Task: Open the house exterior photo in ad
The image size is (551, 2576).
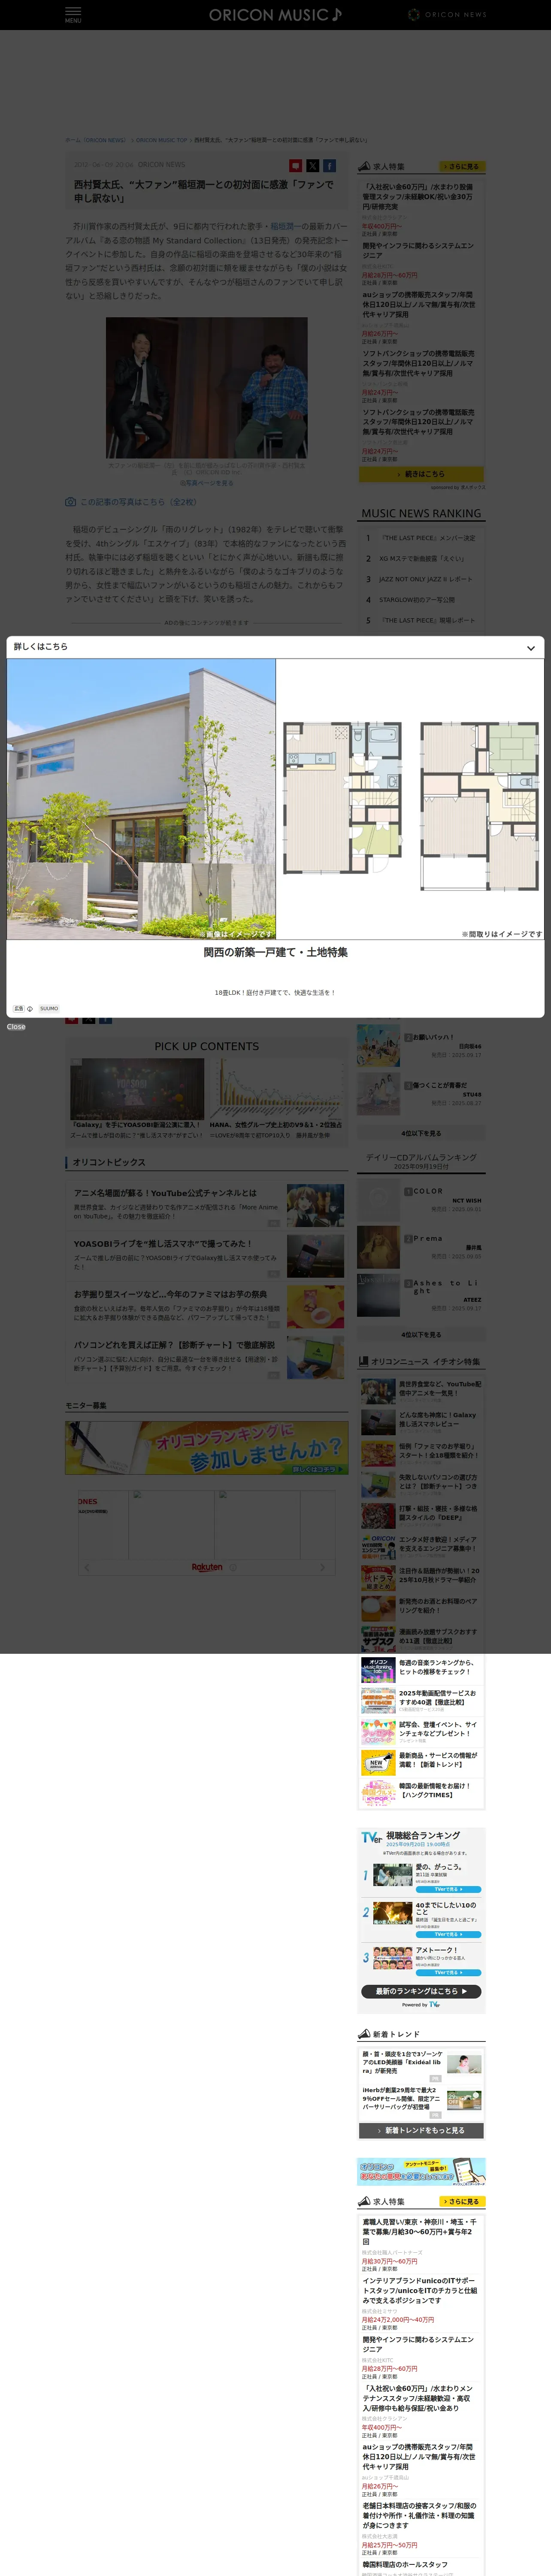Action: [141, 799]
